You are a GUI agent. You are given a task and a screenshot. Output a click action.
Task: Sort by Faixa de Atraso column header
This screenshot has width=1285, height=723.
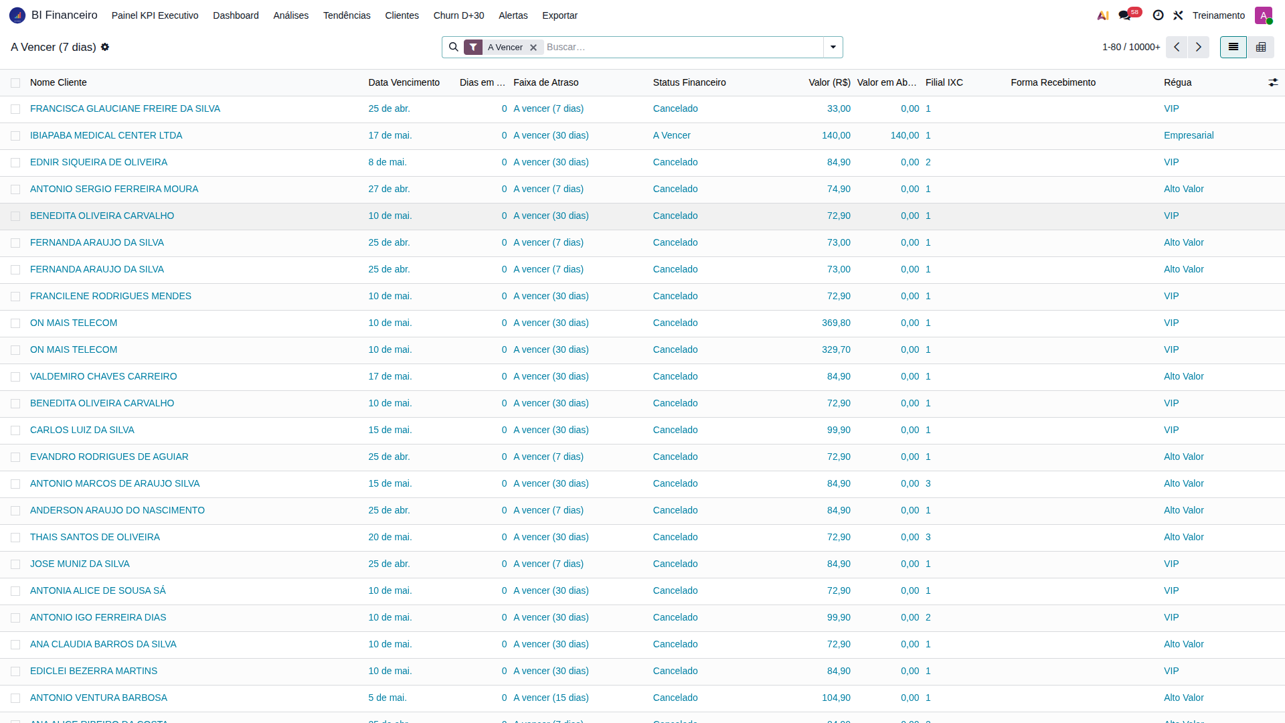[x=546, y=82]
